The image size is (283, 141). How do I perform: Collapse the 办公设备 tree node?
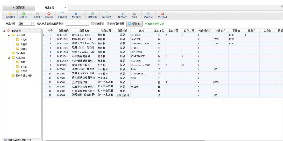[9, 35]
